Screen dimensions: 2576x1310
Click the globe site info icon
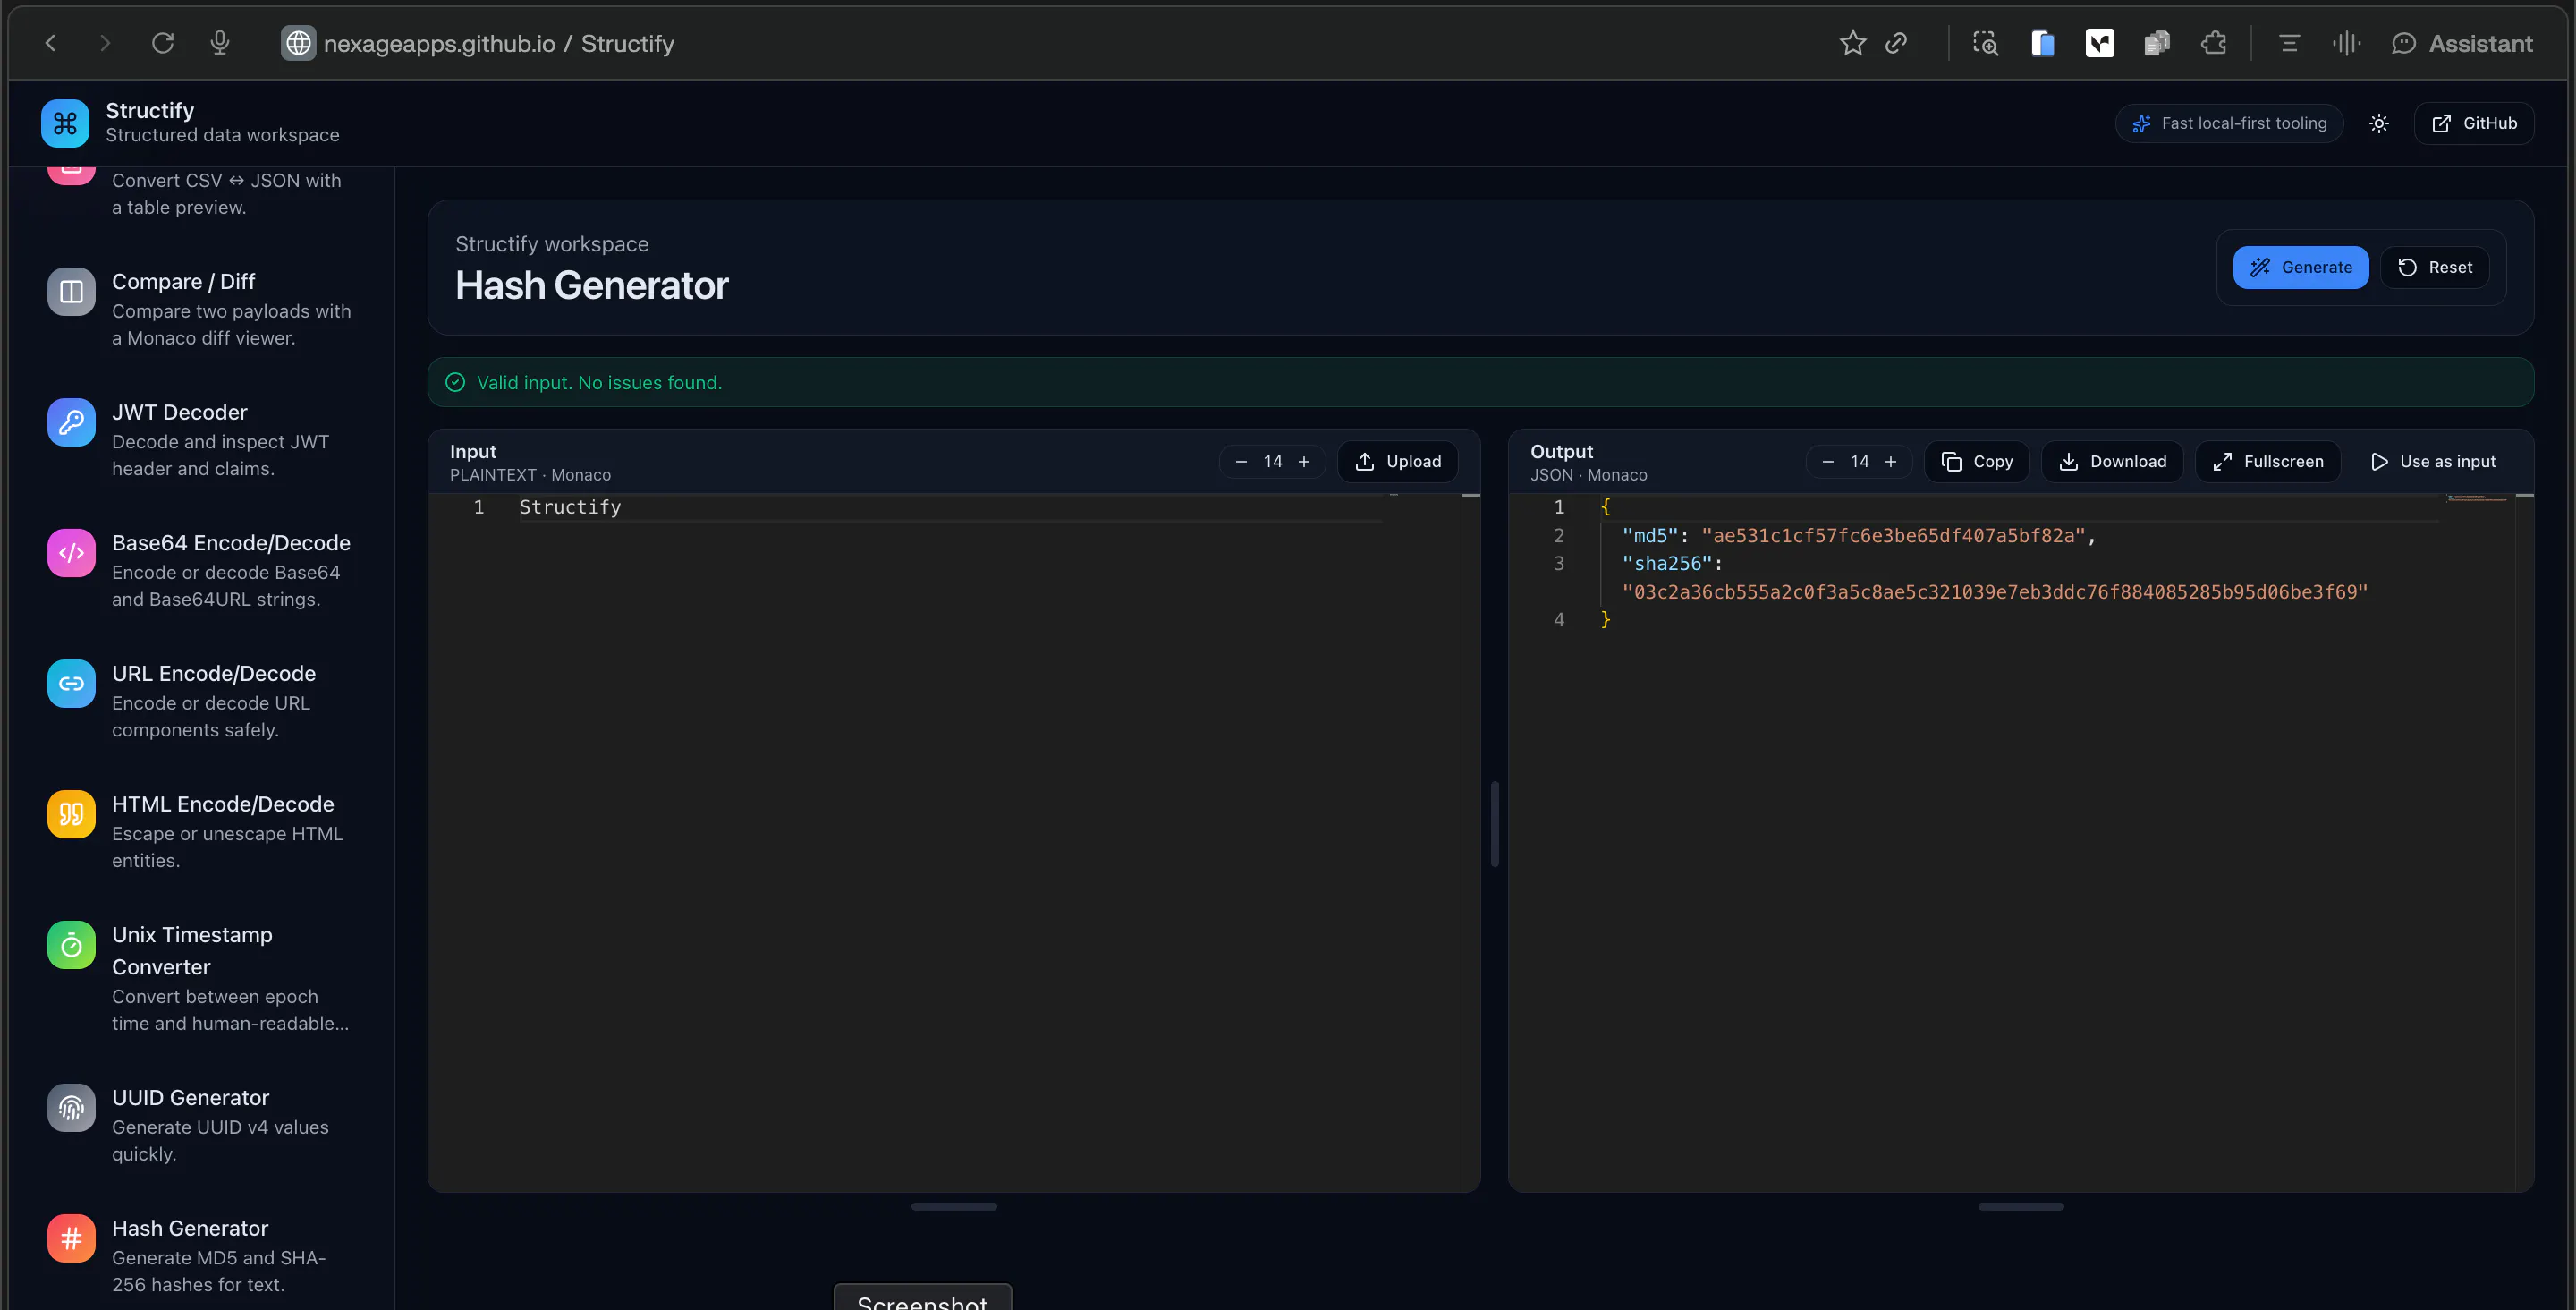298,43
